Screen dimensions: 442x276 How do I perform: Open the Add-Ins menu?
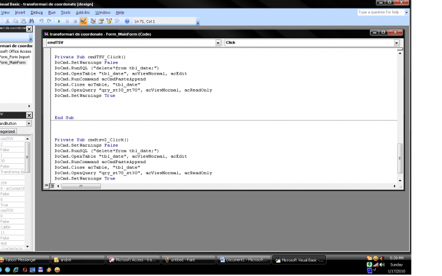[83, 12]
